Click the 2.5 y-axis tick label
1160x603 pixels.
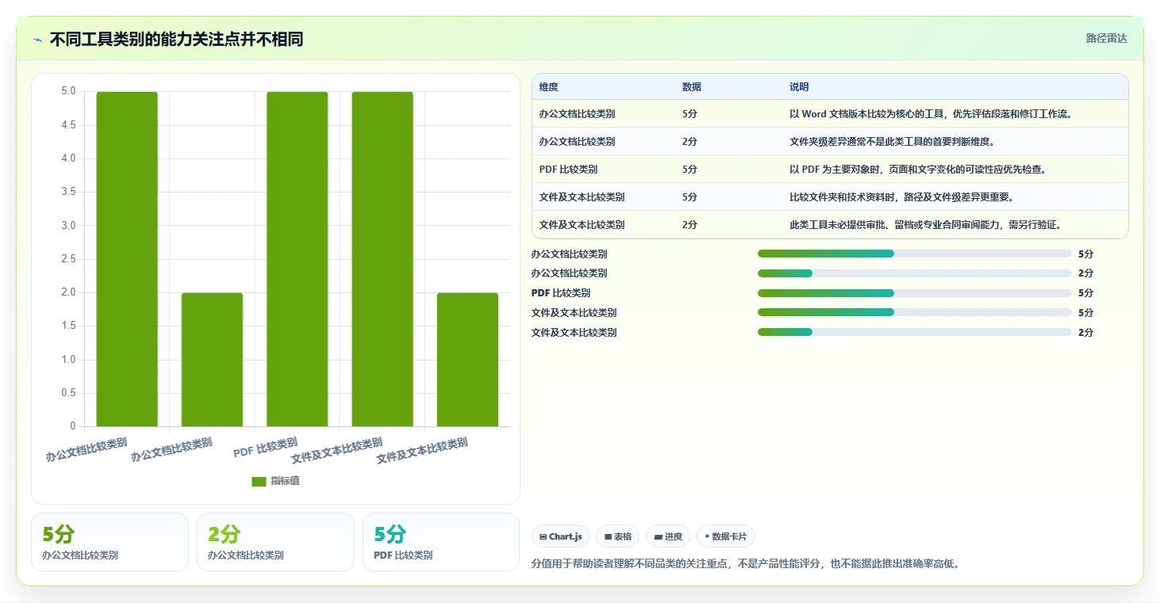tap(68, 259)
